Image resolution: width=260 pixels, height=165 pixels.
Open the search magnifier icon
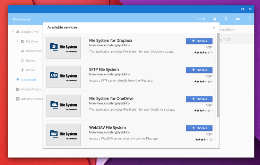[226, 19]
